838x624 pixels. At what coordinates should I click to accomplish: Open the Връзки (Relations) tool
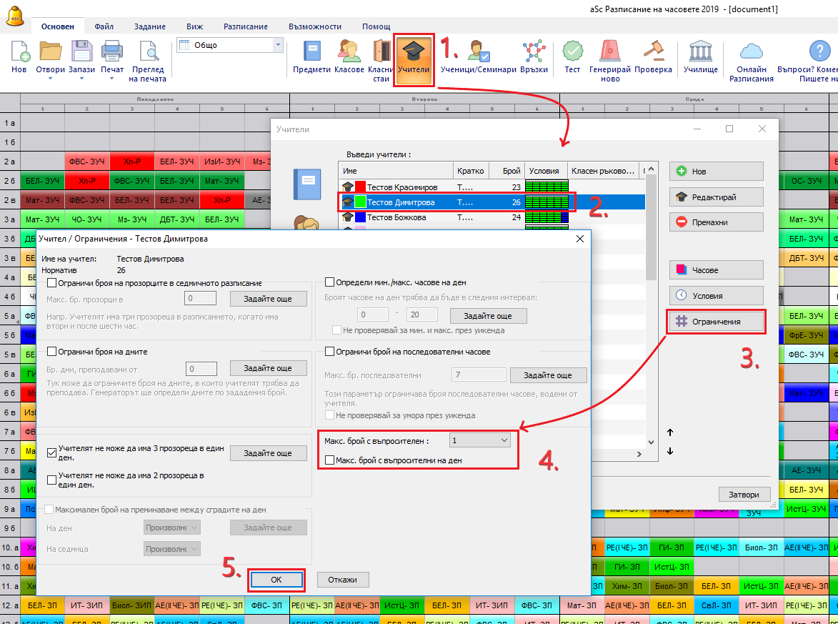533,57
